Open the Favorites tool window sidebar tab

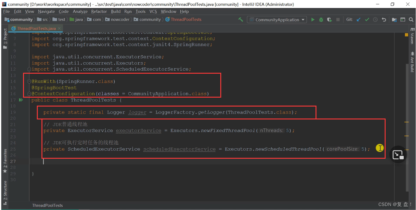click(5, 161)
